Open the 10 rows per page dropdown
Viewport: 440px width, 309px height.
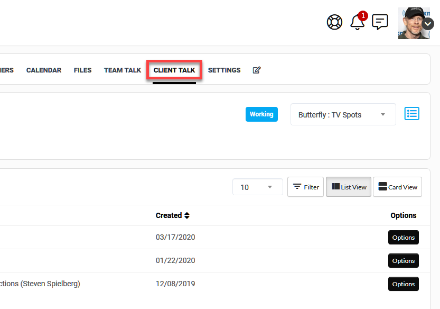click(x=257, y=187)
